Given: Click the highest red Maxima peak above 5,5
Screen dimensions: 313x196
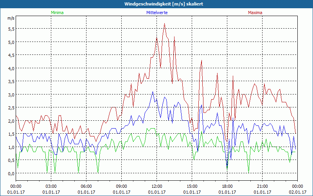Looking at the screenshot, I should 164,24.
